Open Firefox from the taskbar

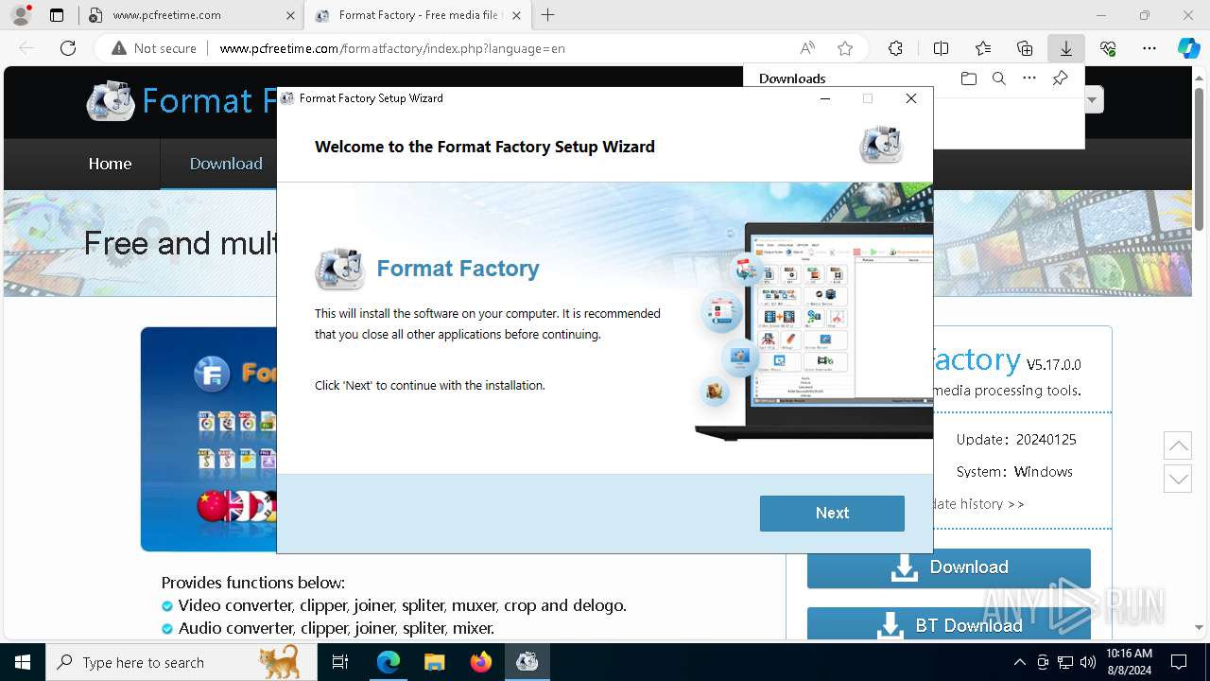coord(481,662)
